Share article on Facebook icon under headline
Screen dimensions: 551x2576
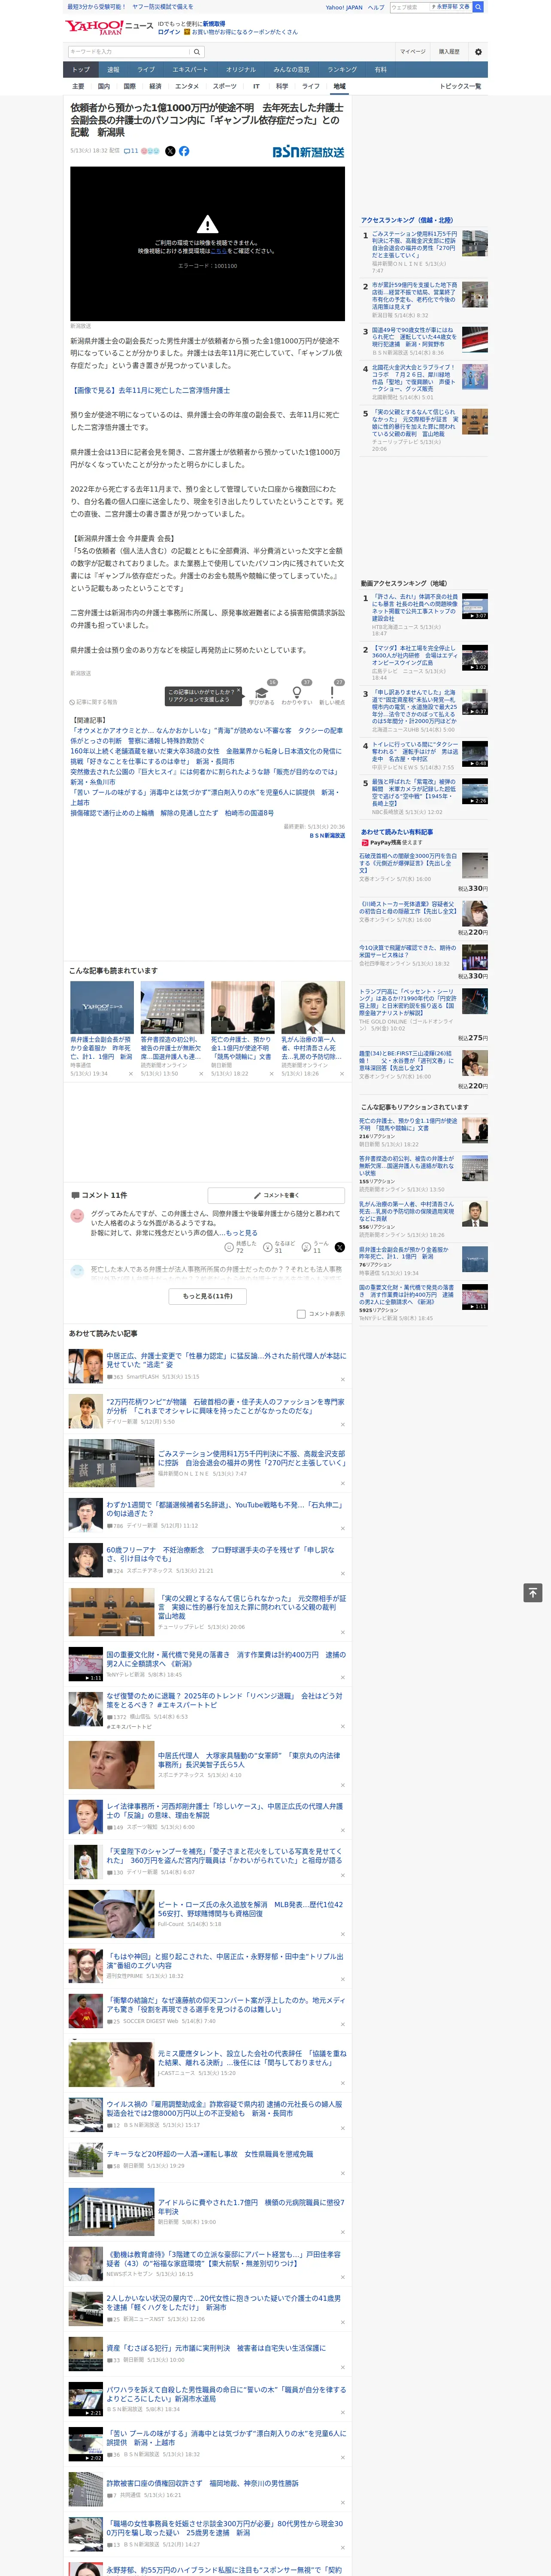[184, 151]
